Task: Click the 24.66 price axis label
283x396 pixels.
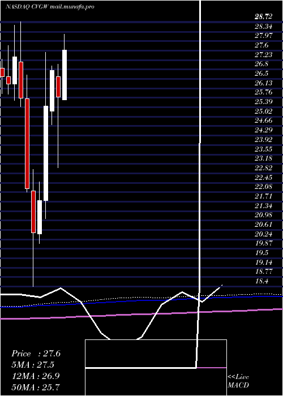Action: click(264, 120)
